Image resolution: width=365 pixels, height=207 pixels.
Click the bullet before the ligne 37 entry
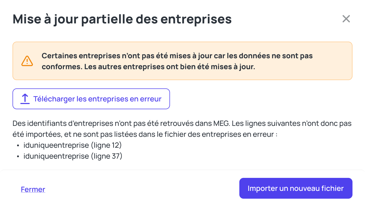pos(18,157)
